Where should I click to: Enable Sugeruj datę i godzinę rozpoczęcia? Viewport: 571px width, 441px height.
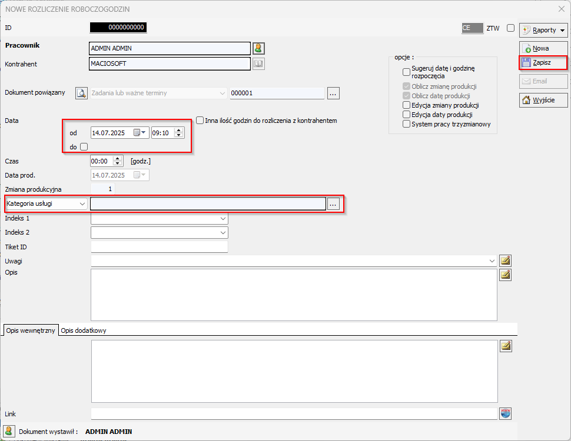coord(407,72)
